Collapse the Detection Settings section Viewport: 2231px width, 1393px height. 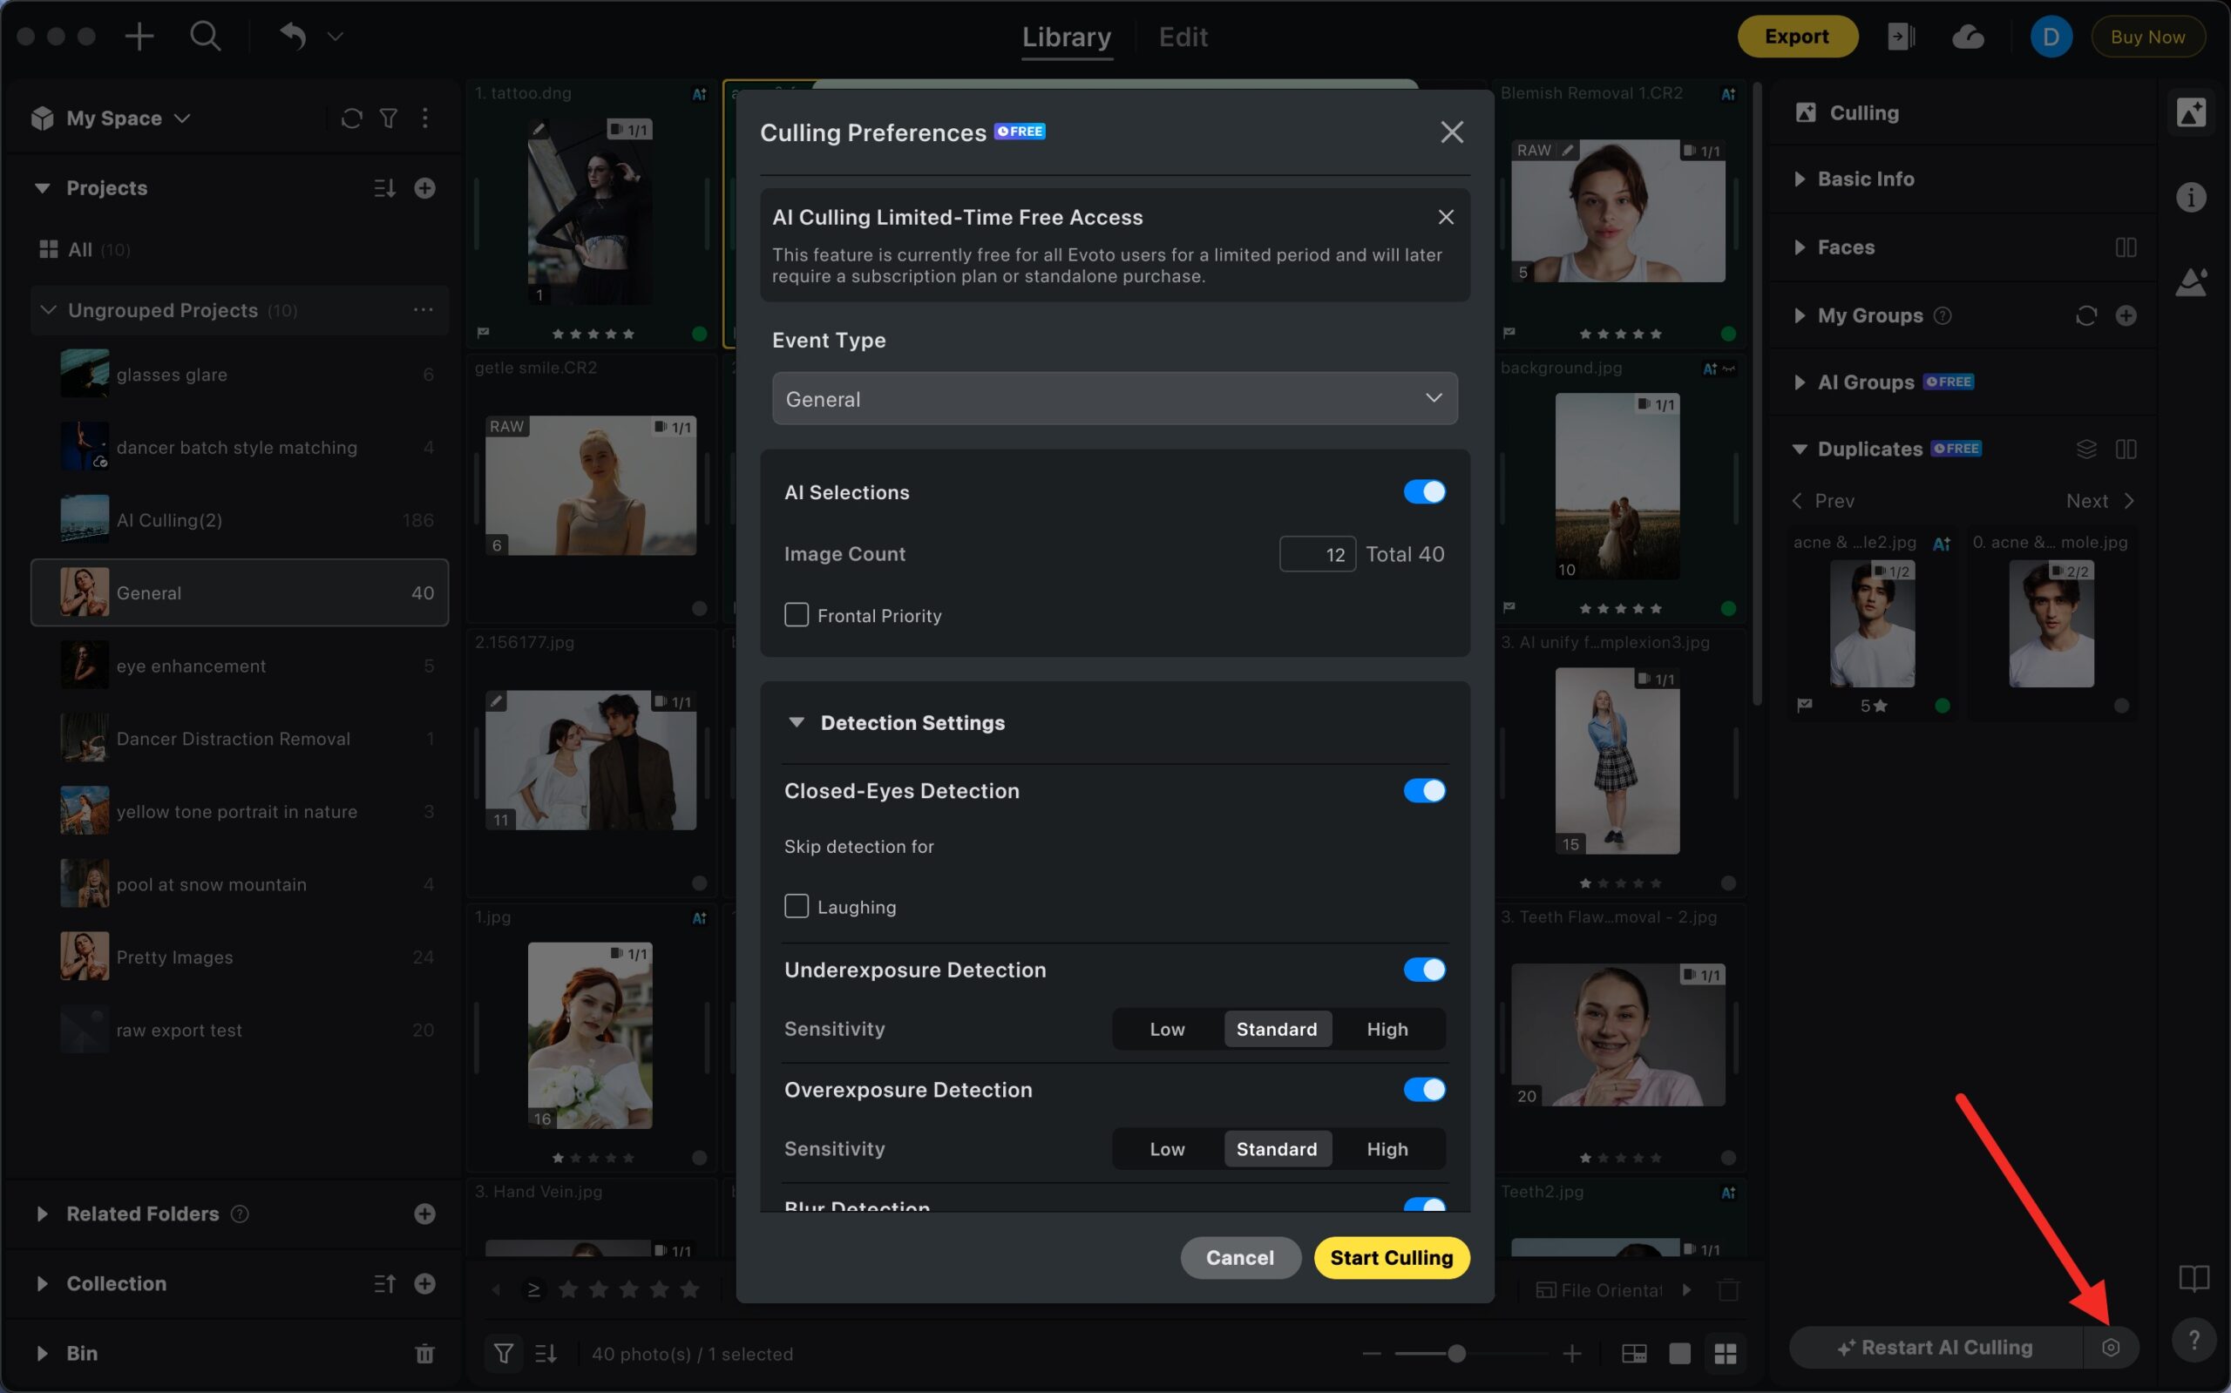click(x=797, y=723)
